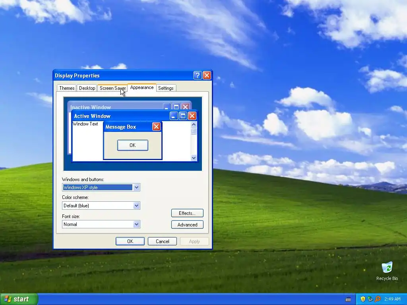The height and width of the screenshot is (305, 407).
Task: Click the preview Inactive Window title
Action: (90, 107)
